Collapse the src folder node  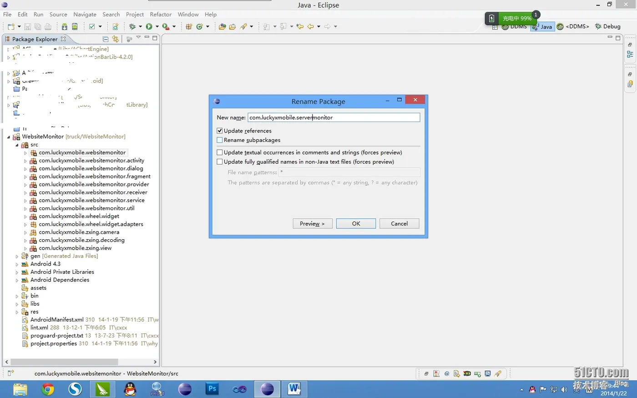tap(17, 145)
